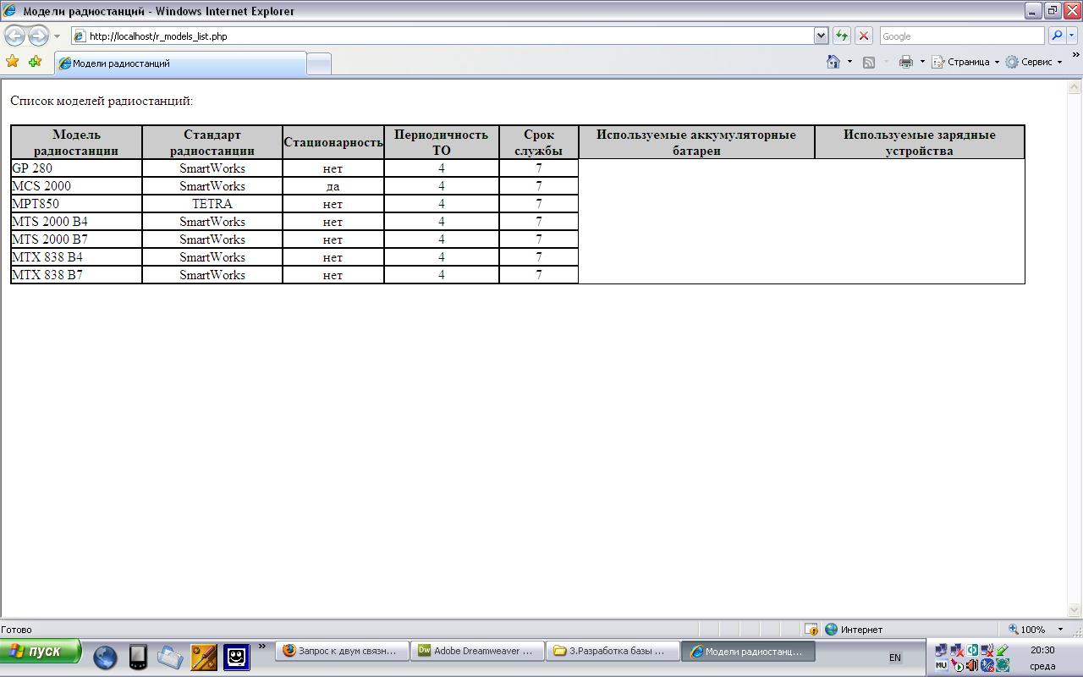Switch to 'Запрос к двум связн...' Firefox taskbar button
The image size is (1083, 677).
342,652
